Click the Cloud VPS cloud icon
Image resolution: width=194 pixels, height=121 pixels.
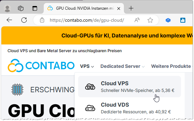click(90, 87)
